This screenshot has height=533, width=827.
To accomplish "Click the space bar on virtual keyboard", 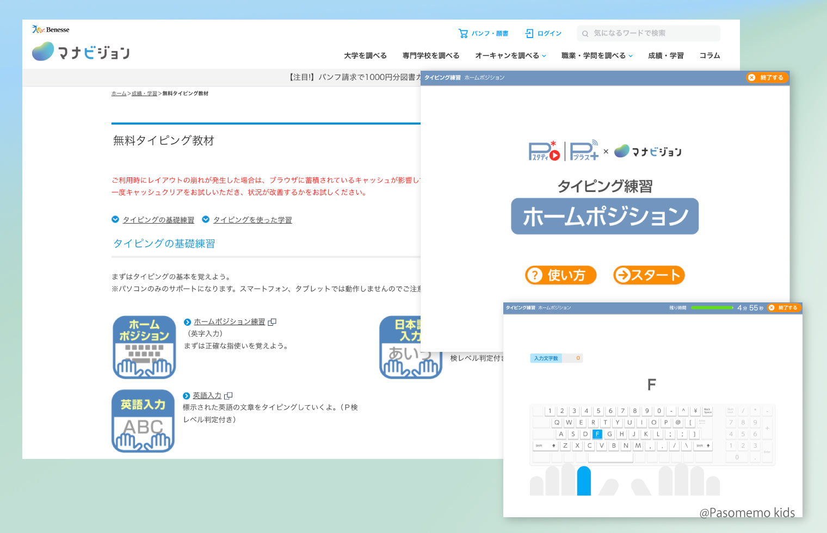I will click(610, 457).
